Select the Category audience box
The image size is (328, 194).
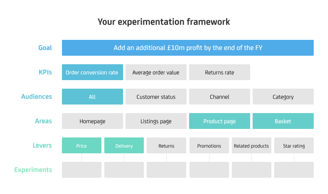(x=283, y=97)
